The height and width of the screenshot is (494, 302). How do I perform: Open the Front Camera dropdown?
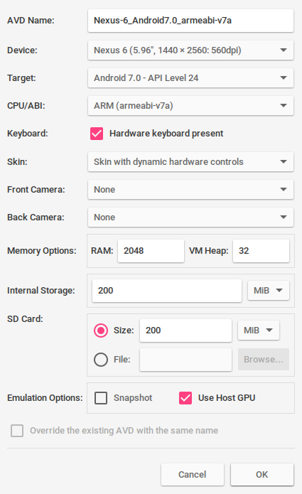(x=190, y=189)
